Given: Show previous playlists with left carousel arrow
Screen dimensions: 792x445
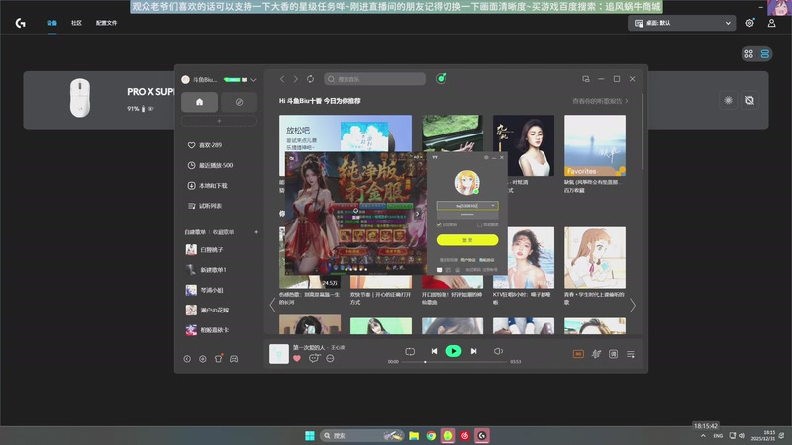Looking at the screenshot, I should 273,306.
